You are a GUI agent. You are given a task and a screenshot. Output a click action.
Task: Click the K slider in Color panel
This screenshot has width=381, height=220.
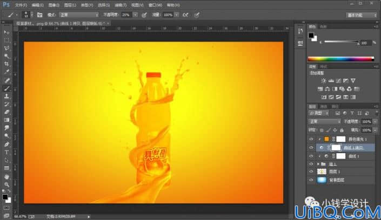(x=342, y=42)
